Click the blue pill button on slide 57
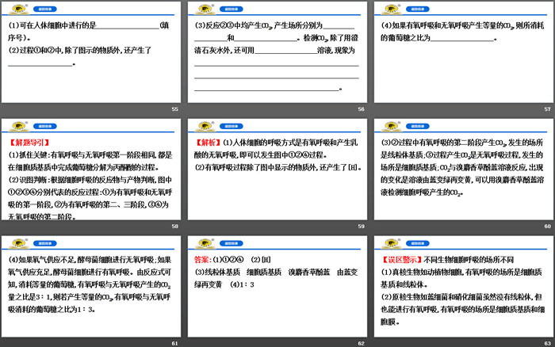 418,10
